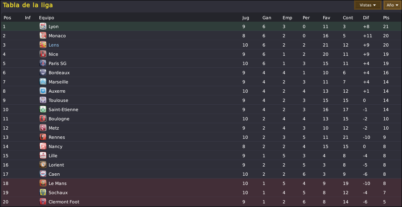The height and width of the screenshot is (207, 402).
Task: Click the Le Mans team name
Action: click(x=57, y=183)
